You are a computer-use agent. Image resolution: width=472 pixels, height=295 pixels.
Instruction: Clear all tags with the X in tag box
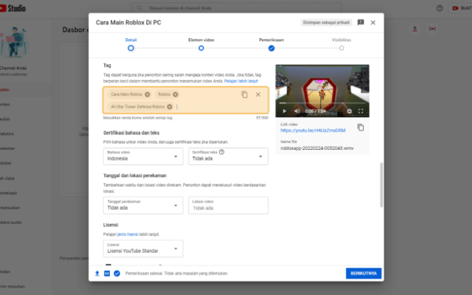pyautogui.click(x=258, y=94)
